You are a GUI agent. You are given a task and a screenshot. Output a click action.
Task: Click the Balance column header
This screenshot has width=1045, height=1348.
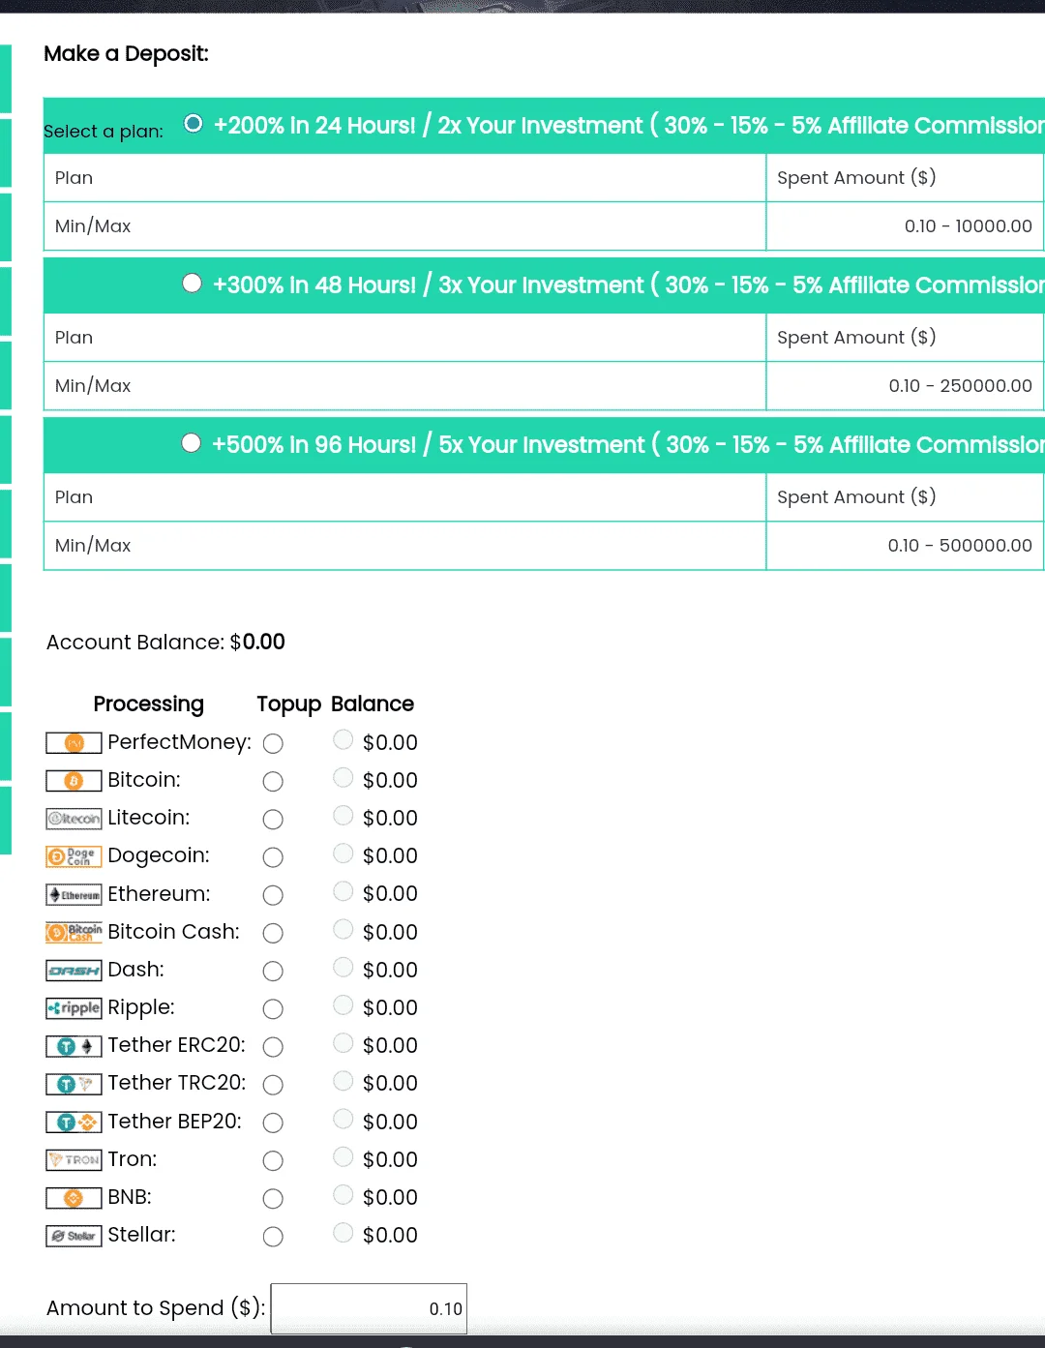tap(373, 704)
